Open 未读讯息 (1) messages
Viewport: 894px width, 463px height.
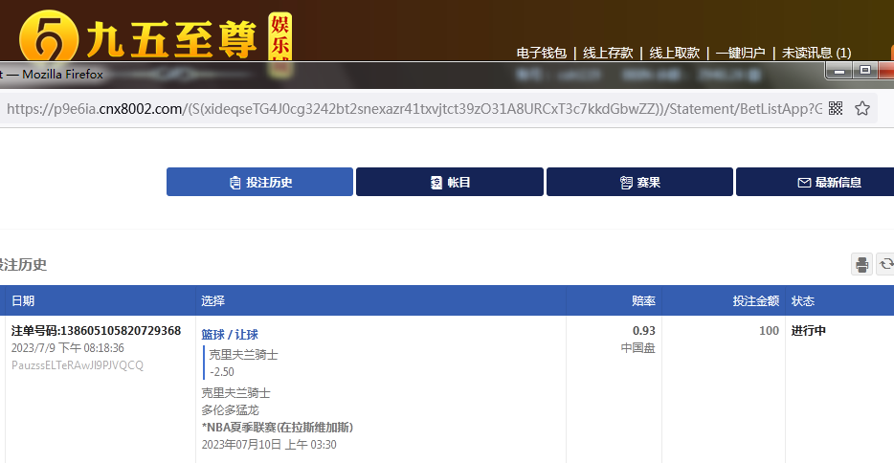816,53
